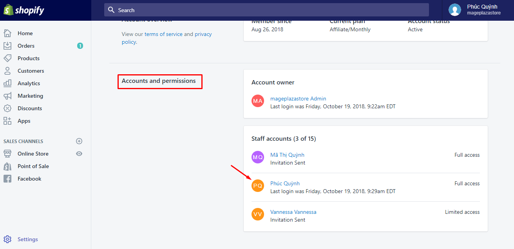The image size is (514, 249).
Task: Click the Marketing megaphone icon
Action: (7, 96)
